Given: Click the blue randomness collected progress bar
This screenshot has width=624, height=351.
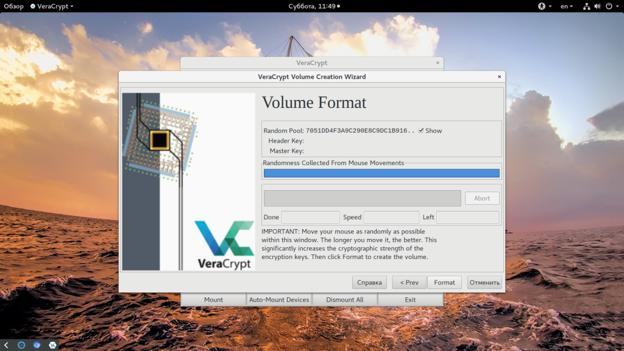Looking at the screenshot, I should tap(381, 173).
